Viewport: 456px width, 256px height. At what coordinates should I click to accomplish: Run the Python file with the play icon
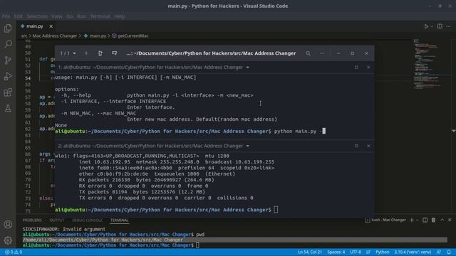[426, 26]
